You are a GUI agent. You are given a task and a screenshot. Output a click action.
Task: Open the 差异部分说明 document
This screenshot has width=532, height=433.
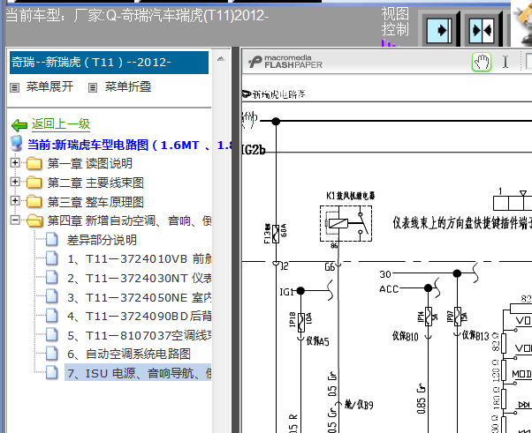102,240
